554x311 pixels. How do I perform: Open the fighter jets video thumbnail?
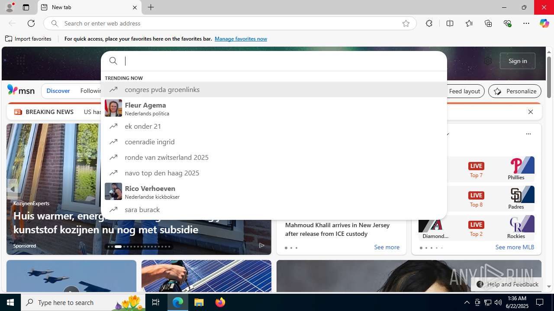point(71,276)
